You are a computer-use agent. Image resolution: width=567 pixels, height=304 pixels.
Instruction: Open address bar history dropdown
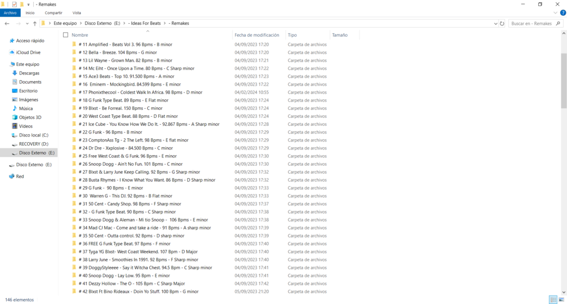tap(495, 24)
